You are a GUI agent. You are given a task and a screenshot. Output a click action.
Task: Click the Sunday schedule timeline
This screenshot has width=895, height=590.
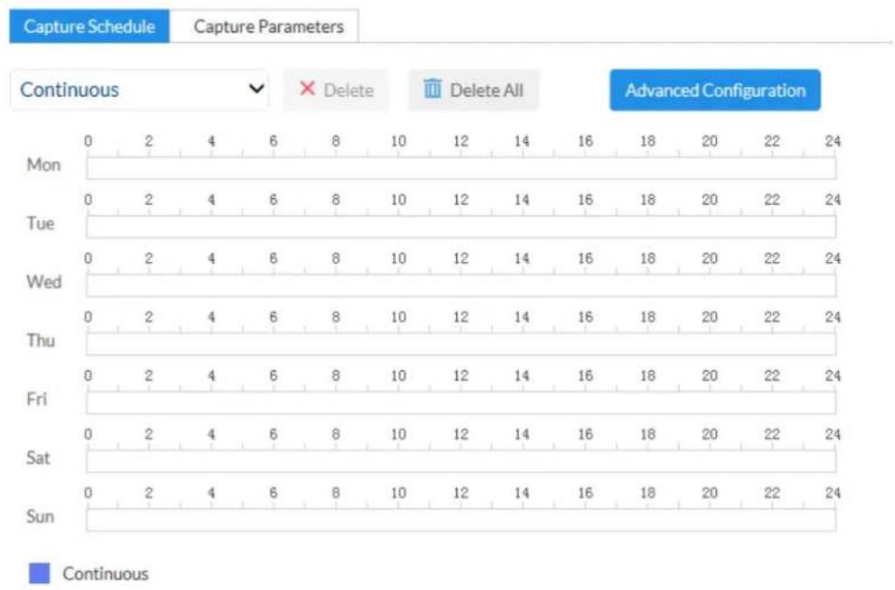pos(461,520)
